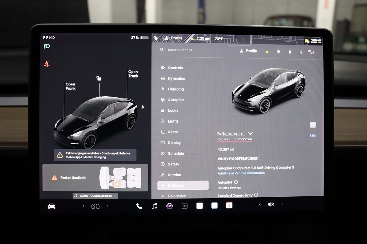Tap Profile in top status bar
The height and width of the screenshot is (244, 367).
tap(173, 38)
